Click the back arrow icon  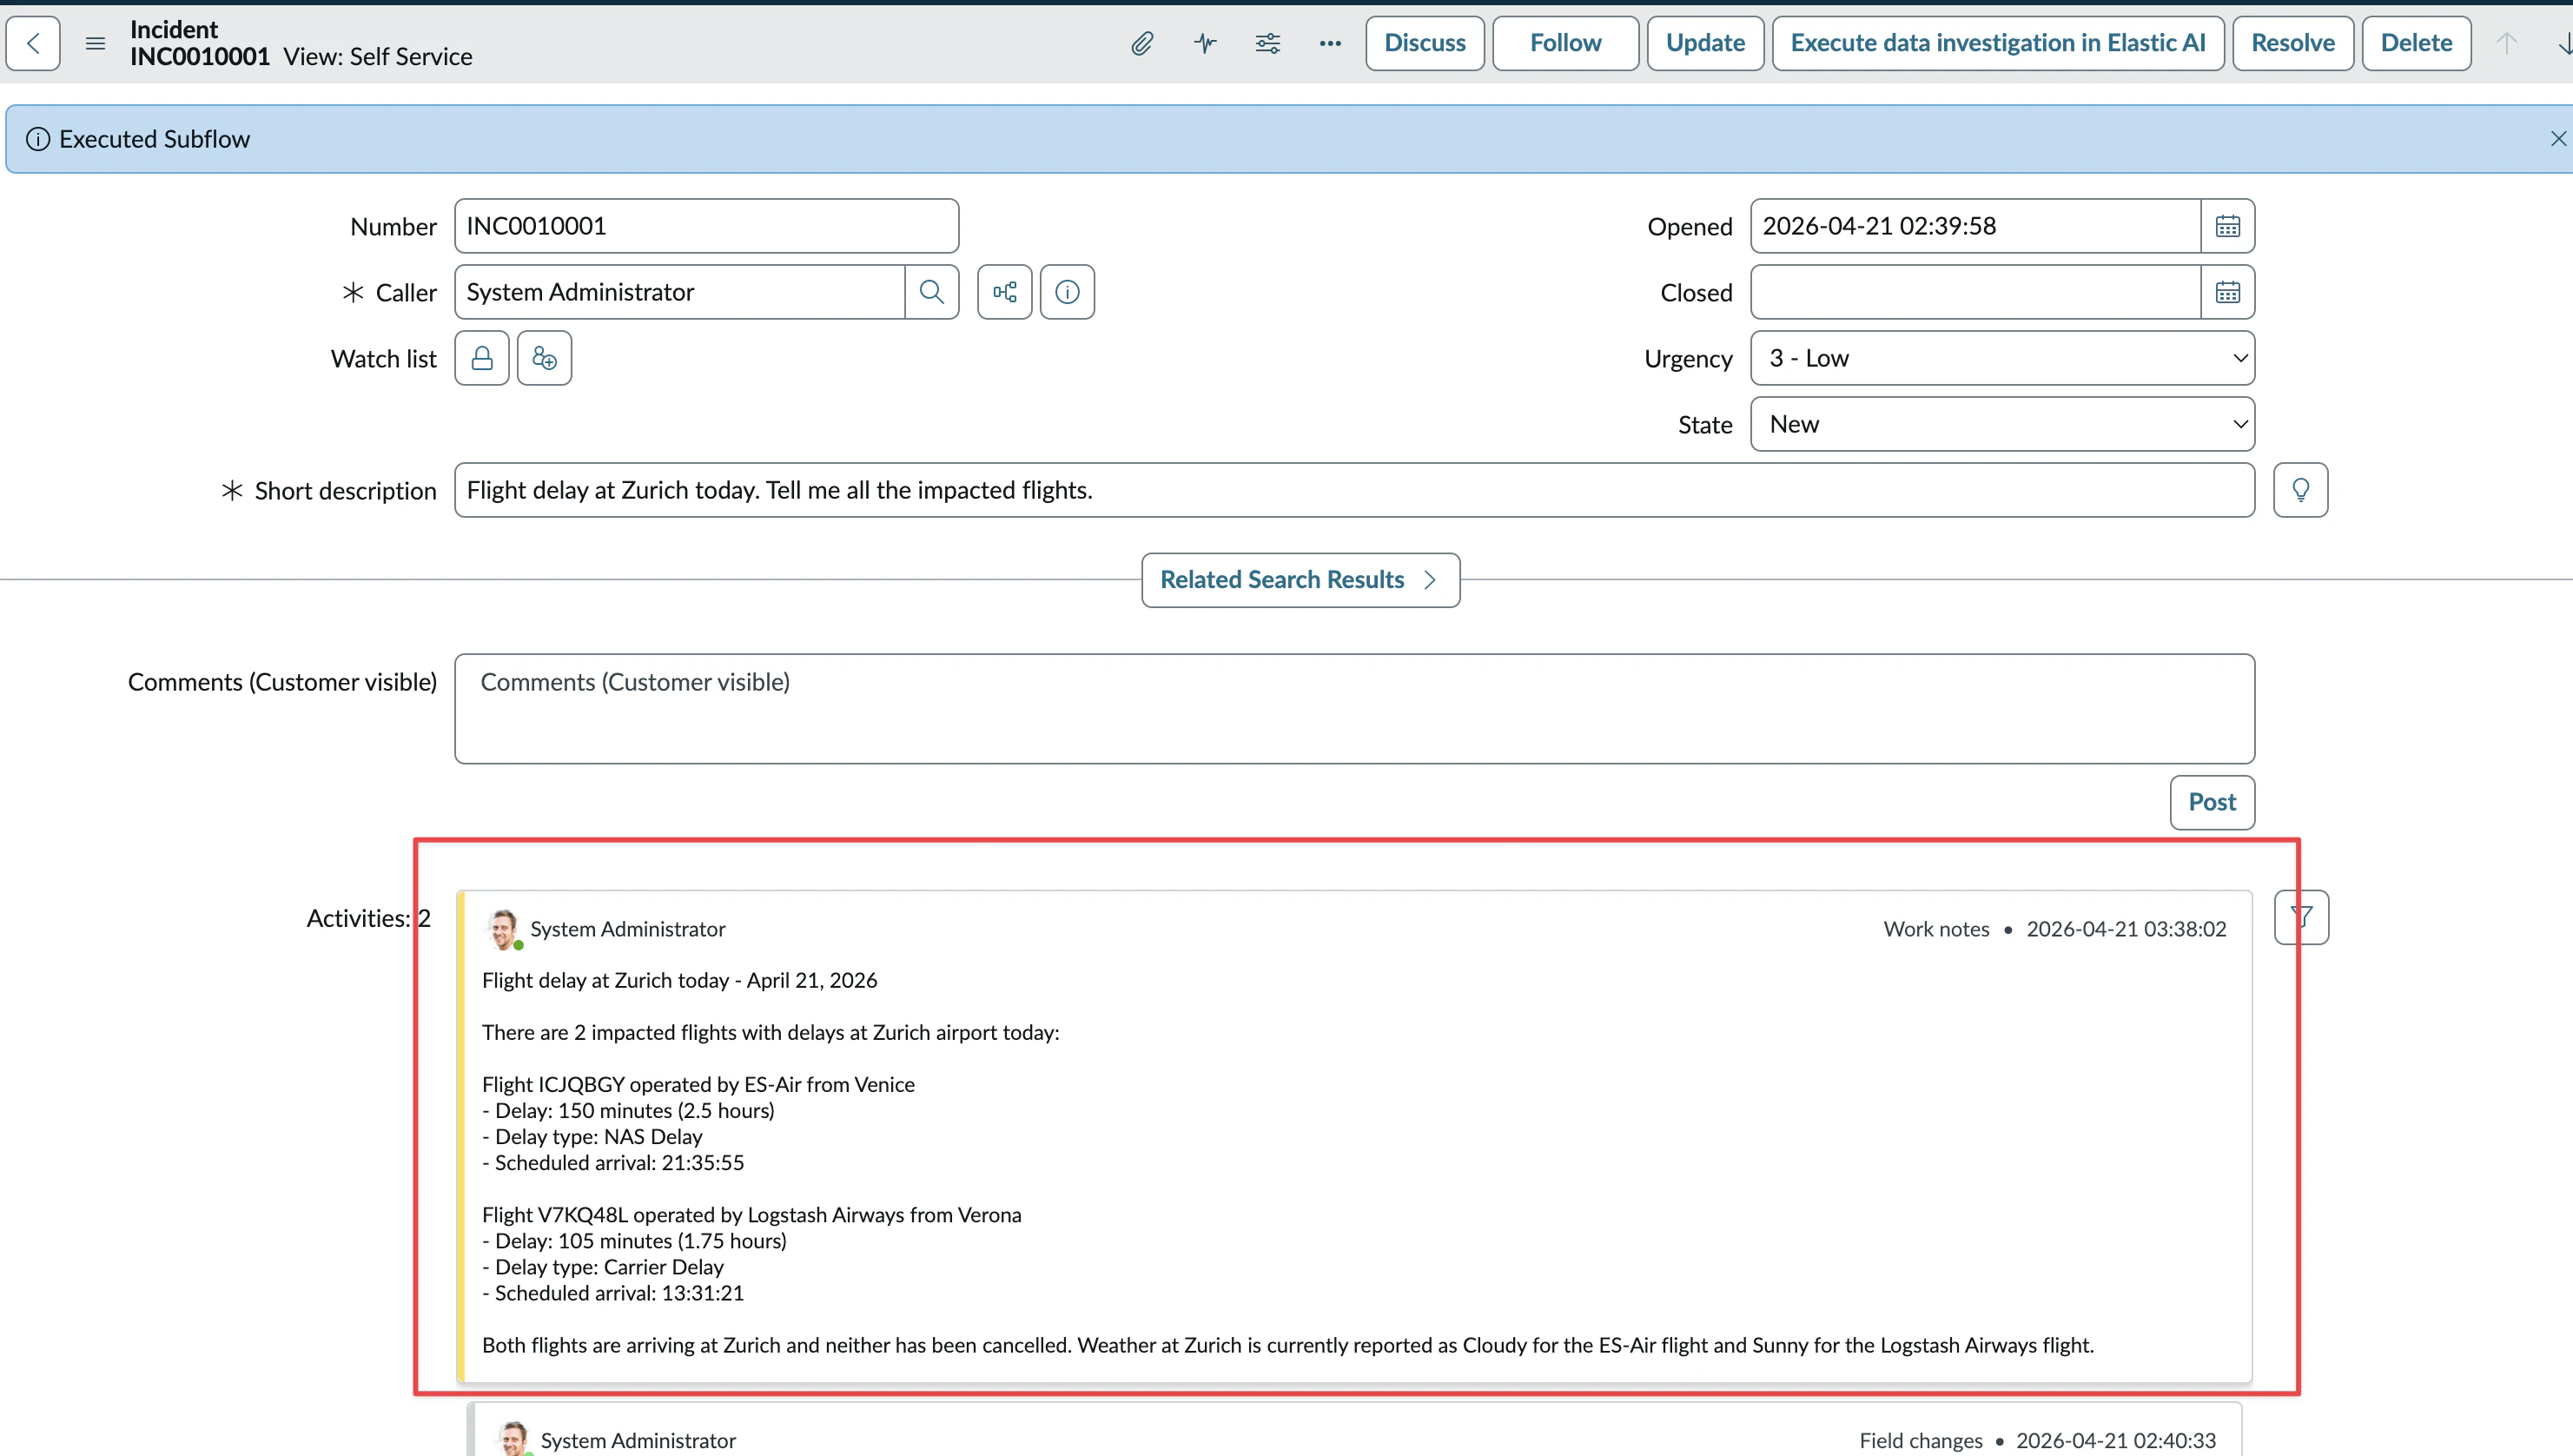(x=33, y=43)
